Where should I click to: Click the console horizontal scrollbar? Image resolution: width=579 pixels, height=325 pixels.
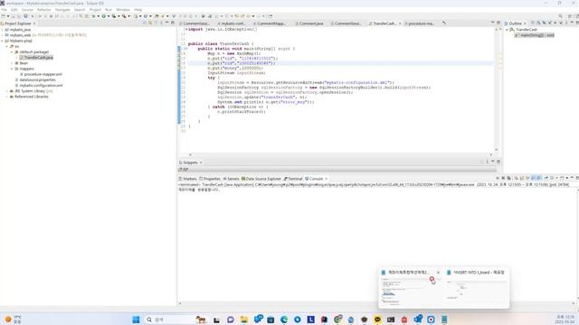376,303
